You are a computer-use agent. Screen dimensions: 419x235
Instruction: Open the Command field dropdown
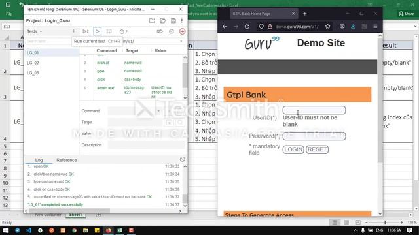pos(158,111)
